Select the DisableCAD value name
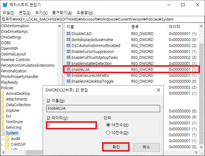This screenshot has height=156, width=205. (82, 34)
